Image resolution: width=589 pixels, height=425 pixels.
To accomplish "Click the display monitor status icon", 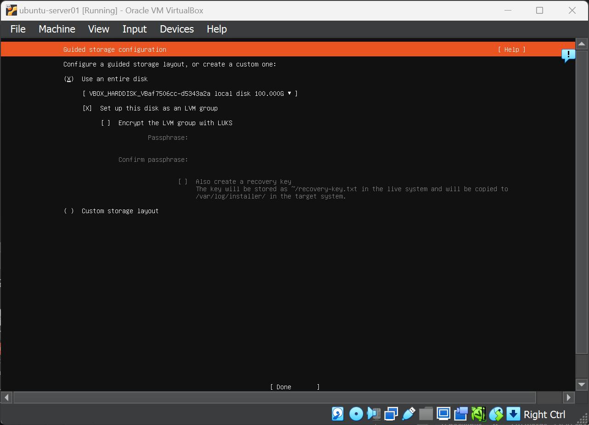I will 443,414.
